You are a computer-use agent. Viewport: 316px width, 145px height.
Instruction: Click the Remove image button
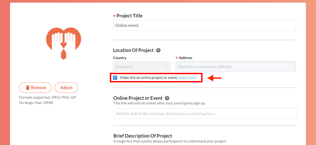[35, 88]
